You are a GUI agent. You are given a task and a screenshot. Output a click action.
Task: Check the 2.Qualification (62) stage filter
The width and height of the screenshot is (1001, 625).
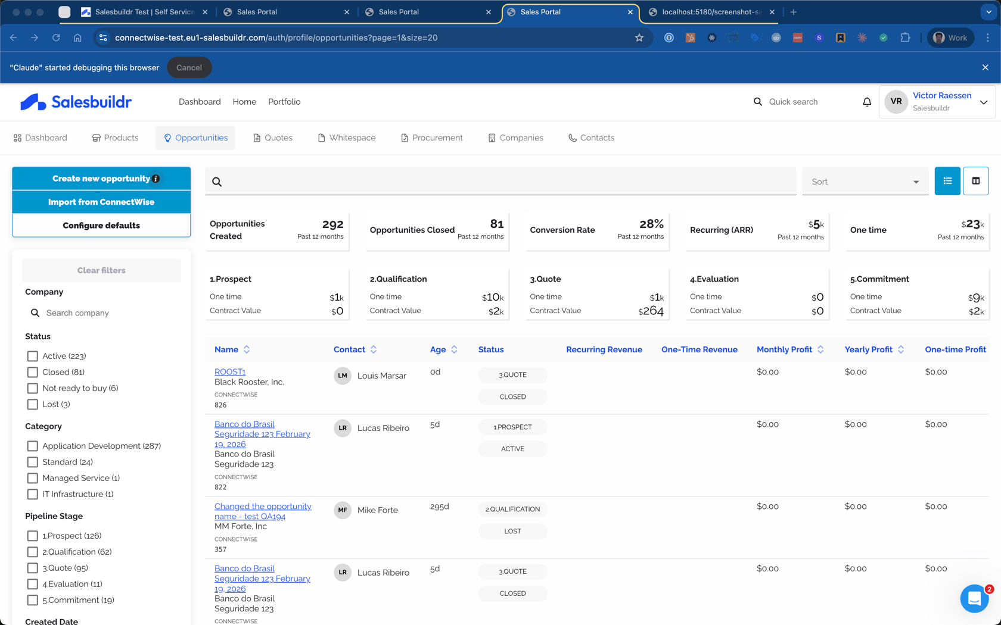pos(33,552)
